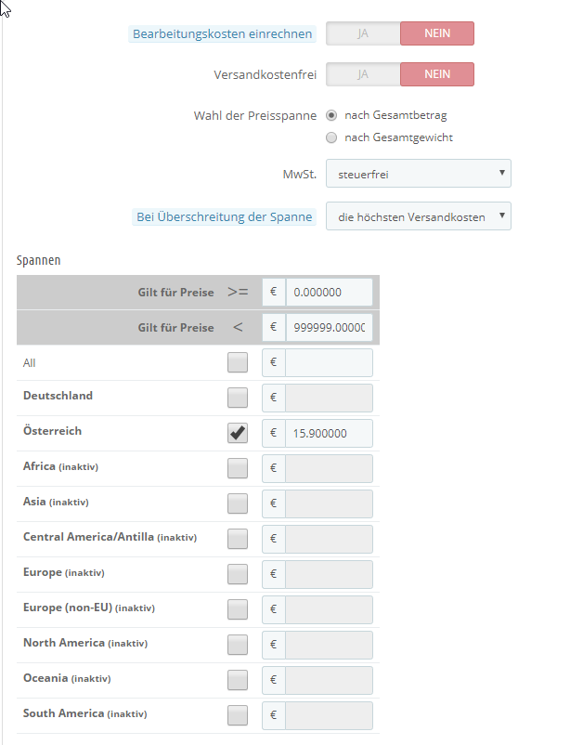Check the Europe (non-EU) checkbox

pos(238,609)
